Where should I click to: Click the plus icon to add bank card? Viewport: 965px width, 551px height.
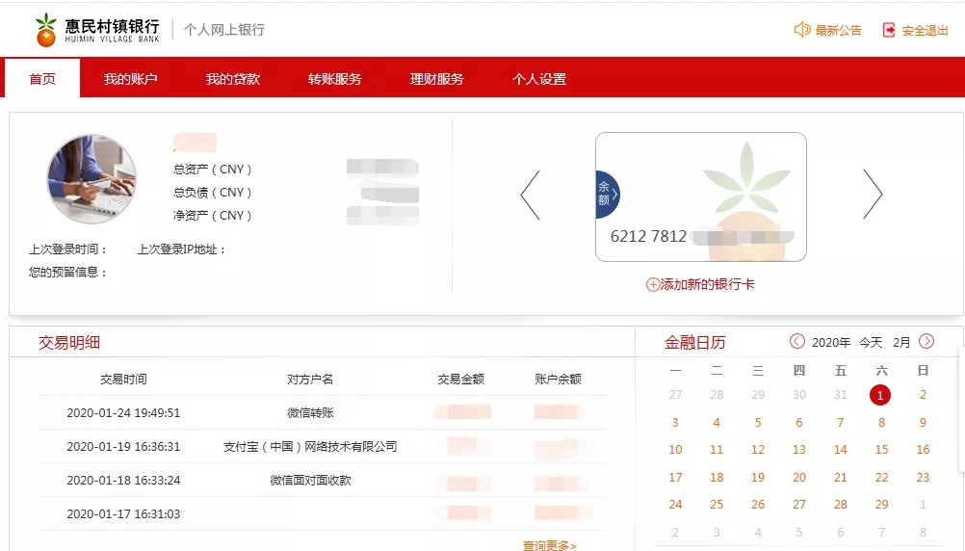click(x=653, y=284)
